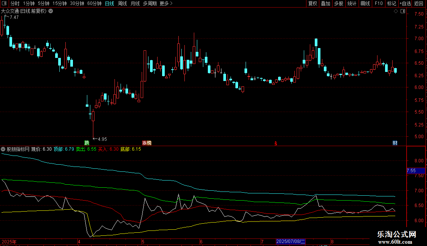
Task: Switch to the 周线 period tab
Action: (122, 3)
